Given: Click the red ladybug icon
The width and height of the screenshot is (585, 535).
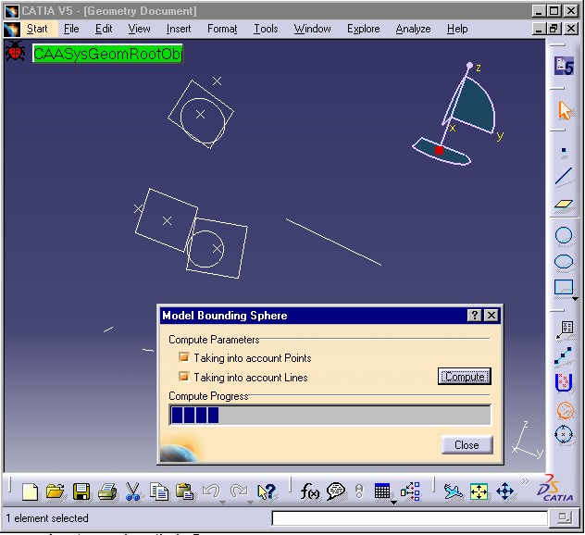Looking at the screenshot, I should (15, 52).
